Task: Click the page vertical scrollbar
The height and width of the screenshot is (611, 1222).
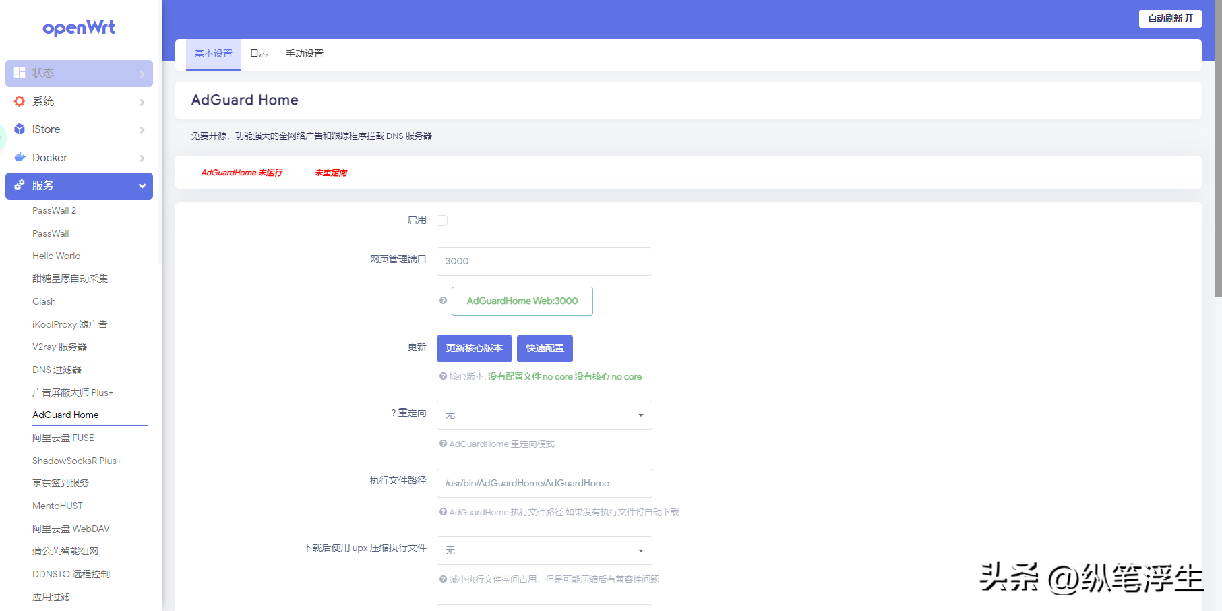Action: [1218, 148]
